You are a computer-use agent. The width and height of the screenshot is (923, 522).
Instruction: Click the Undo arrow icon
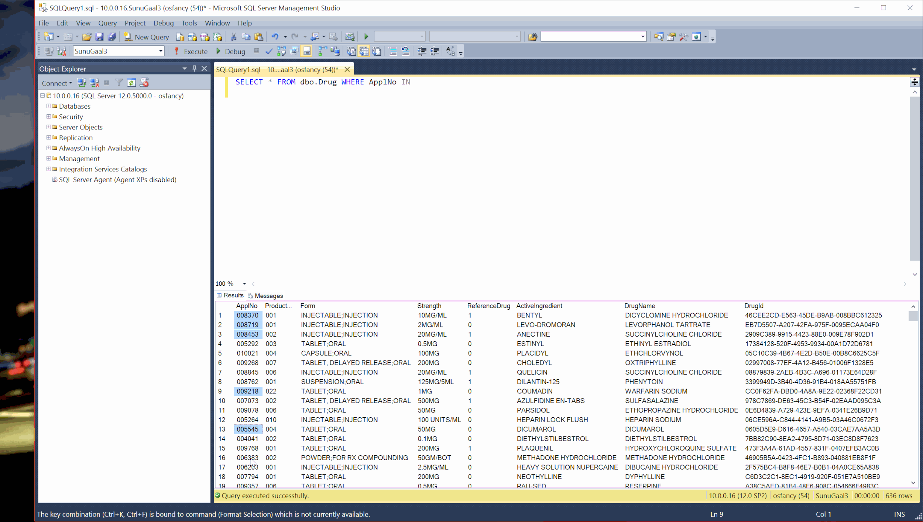tap(275, 37)
